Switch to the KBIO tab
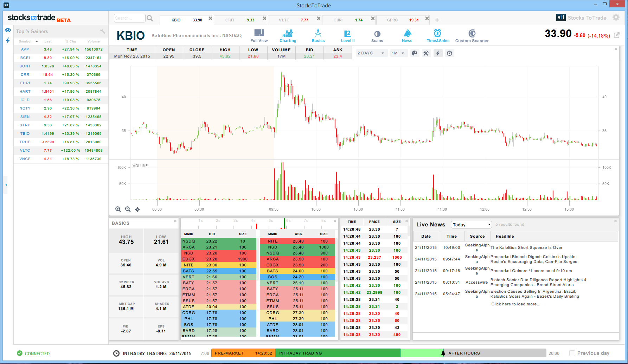Screen dimensions: 628x364 pos(186,20)
